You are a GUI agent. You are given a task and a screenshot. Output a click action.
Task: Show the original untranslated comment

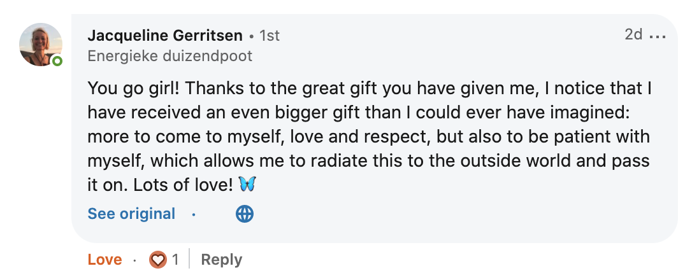(x=131, y=214)
